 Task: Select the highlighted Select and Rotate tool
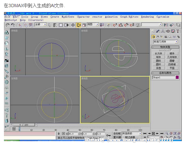[79, 25]
